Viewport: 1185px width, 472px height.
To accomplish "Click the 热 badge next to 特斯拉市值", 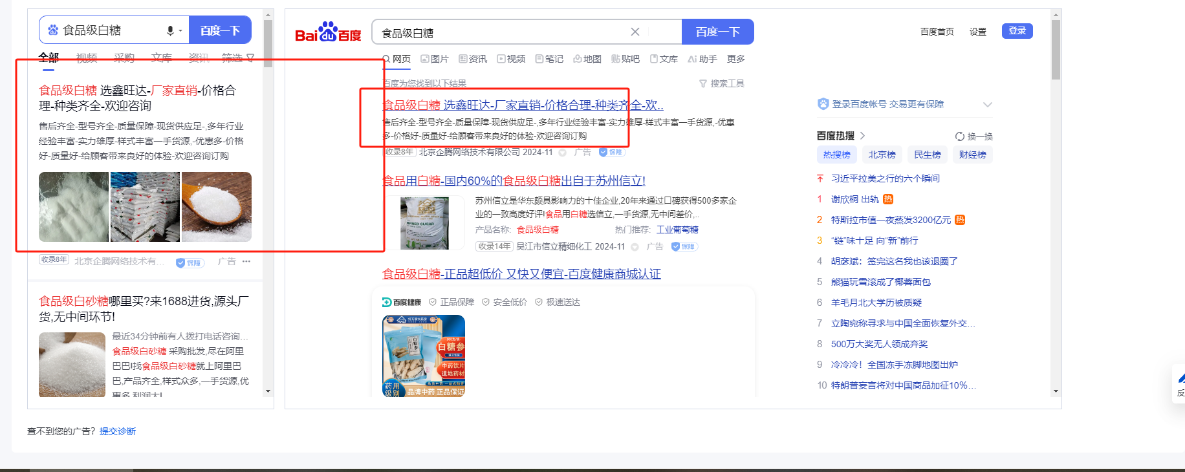I will [960, 220].
